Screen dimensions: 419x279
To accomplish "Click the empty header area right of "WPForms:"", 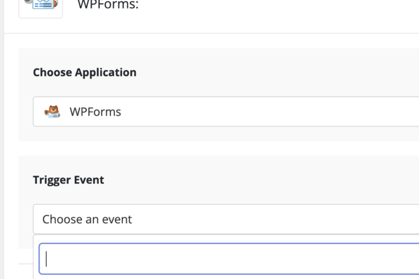I will click(x=270, y=6).
